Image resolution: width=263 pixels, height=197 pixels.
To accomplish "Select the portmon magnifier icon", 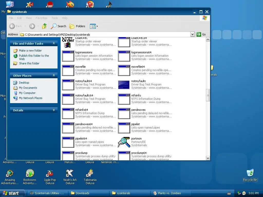I will (x=124, y=143).
